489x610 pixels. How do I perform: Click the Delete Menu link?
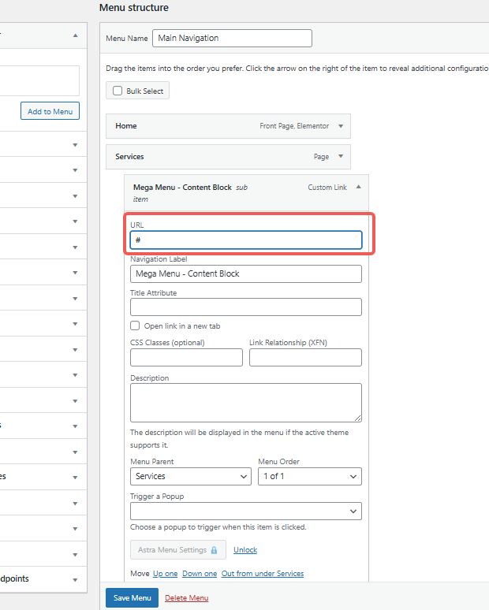pos(186,598)
